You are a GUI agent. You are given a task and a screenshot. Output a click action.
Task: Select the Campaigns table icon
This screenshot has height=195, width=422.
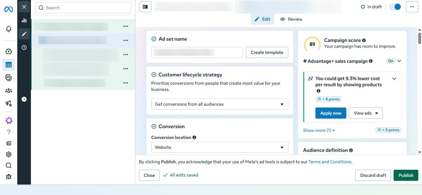click(9, 65)
